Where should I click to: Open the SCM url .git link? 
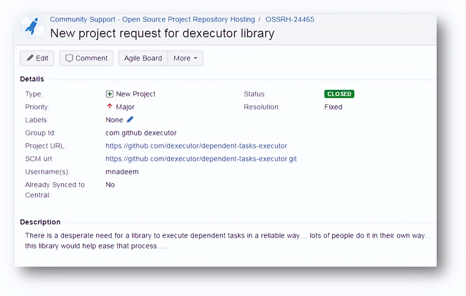pyautogui.click(x=201, y=159)
